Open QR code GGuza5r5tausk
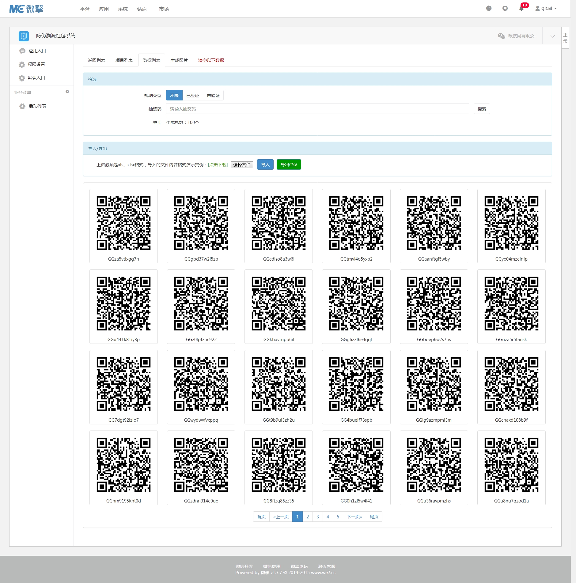The height and width of the screenshot is (583, 576). click(511, 304)
